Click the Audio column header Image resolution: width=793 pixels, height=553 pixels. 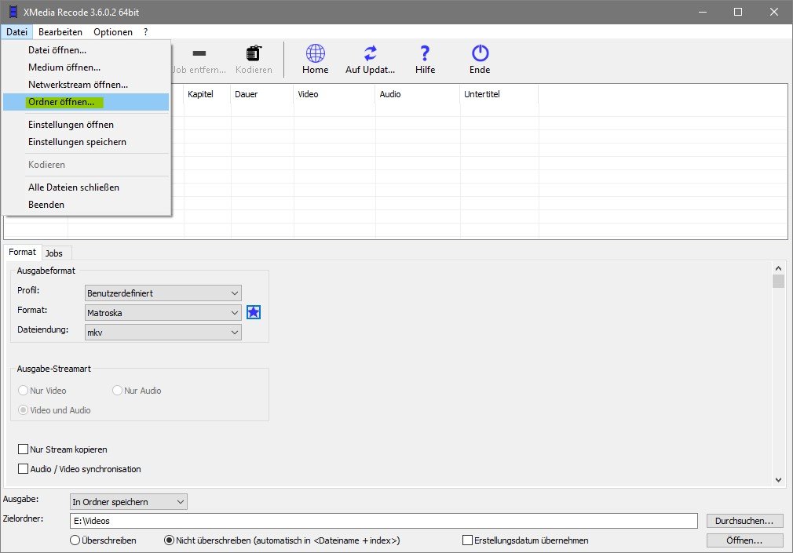click(x=418, y=95)
